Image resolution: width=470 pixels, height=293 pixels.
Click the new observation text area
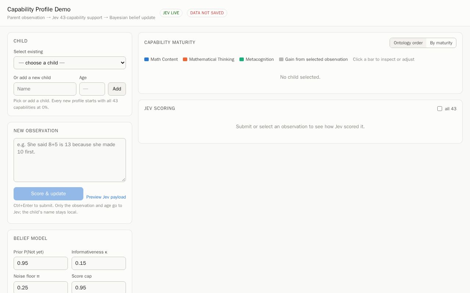(70, 160)
